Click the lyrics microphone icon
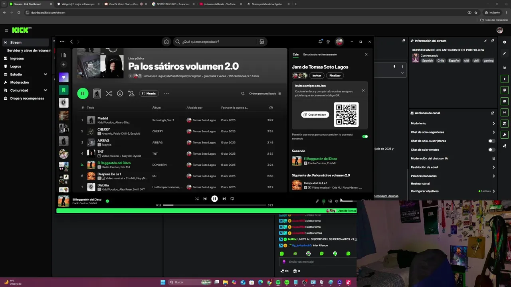This screenshot has height=287, width=511. [x=317, y=201]
